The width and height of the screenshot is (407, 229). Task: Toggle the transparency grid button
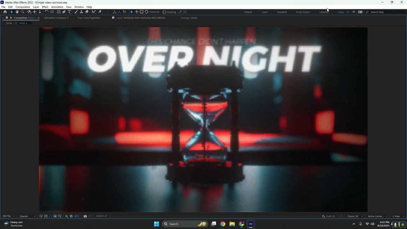tap(46, 216)
